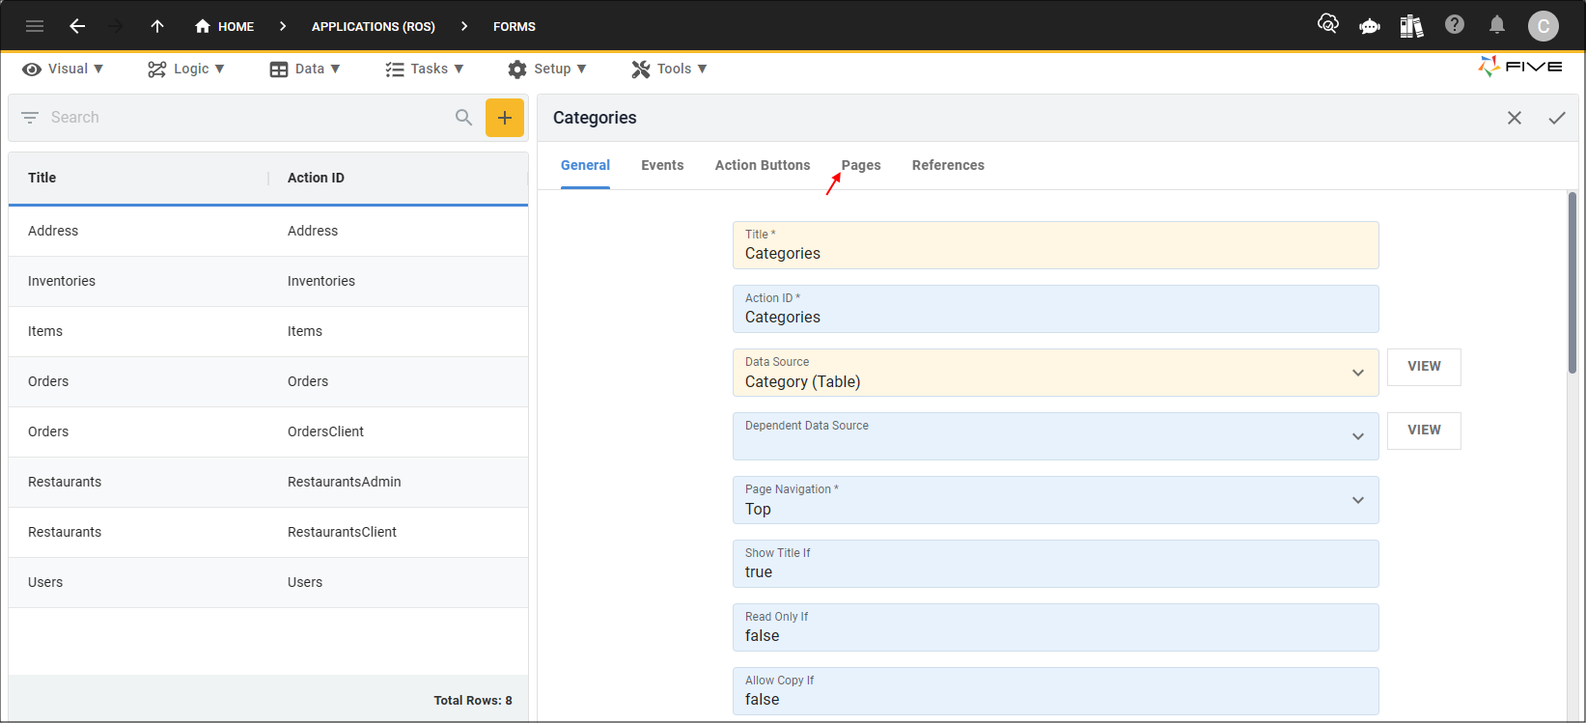Screen dimensions: 1586x723
Task: Click APPLICATIONS (ROS) breadcrumb
Action: (374, 26)
